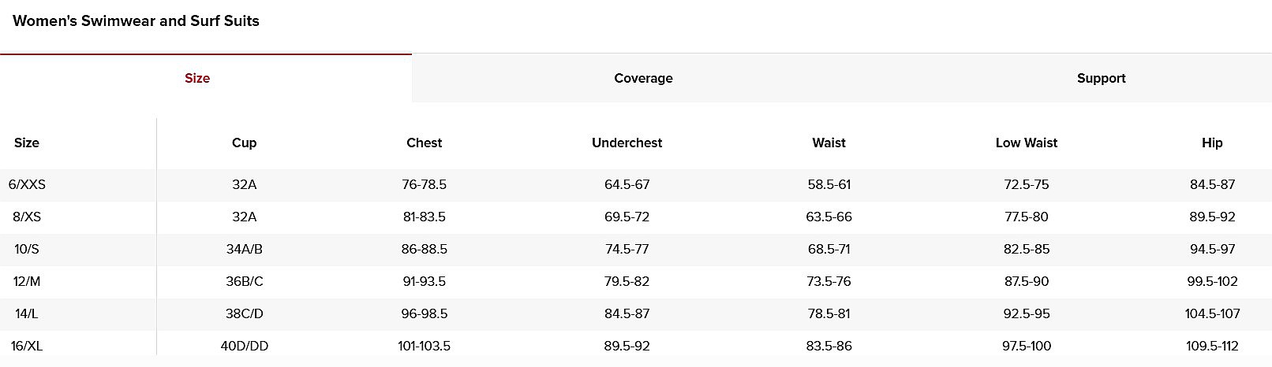Image resolution: width=1272 pixels, height=367 pixels.
Task: Select the 6/XXS size row label
Action: pos(27,184)
